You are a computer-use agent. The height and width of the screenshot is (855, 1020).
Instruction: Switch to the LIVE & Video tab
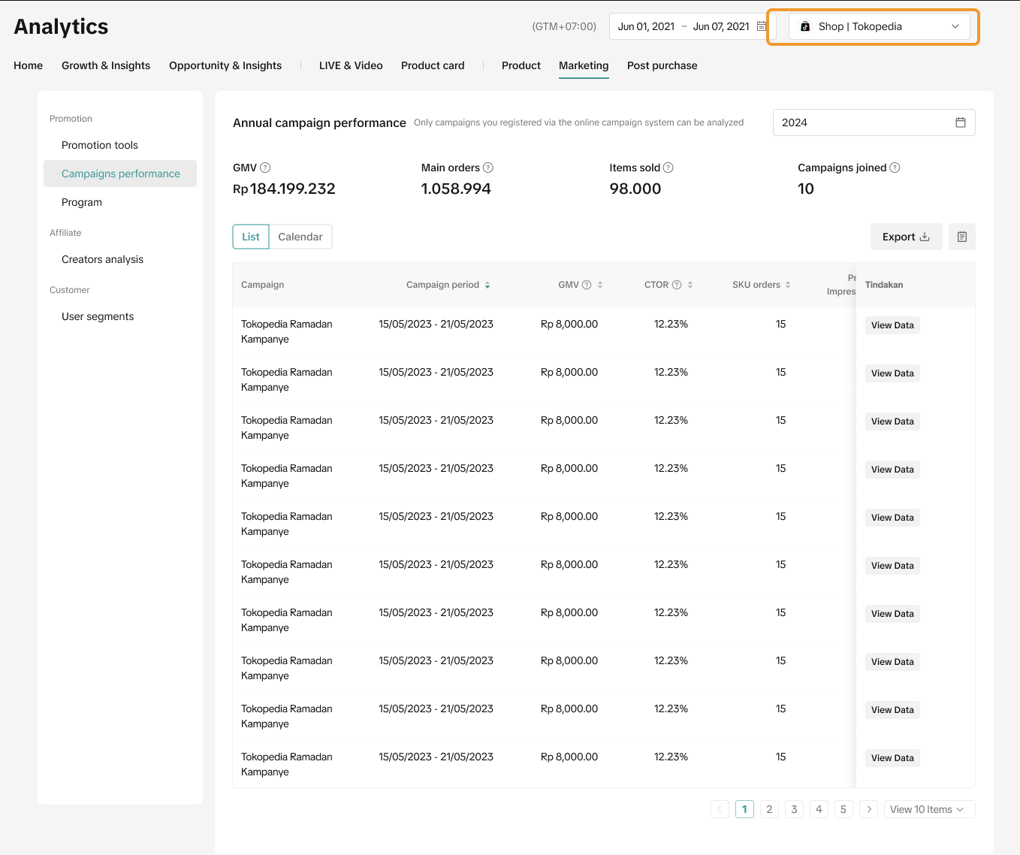[x=351, y=65]
